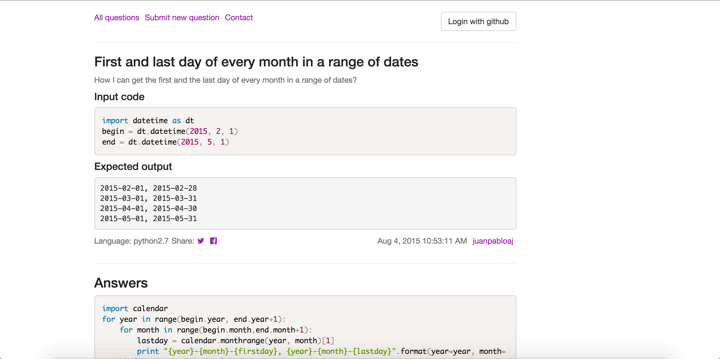This screenshot has width=720, height=359.
Task: Open All questions page
Action: [116, 17]
